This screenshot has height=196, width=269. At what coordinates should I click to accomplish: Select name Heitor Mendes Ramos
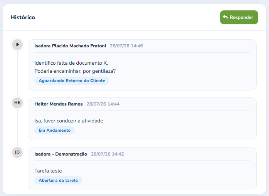(x=59, y=104)
